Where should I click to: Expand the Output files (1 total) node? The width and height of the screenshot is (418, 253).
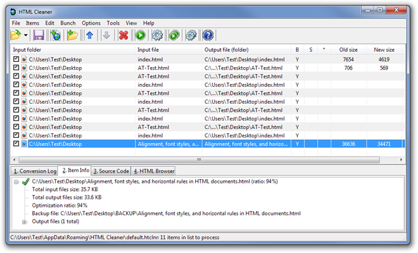pyautogui.click(x=24, y=222)
